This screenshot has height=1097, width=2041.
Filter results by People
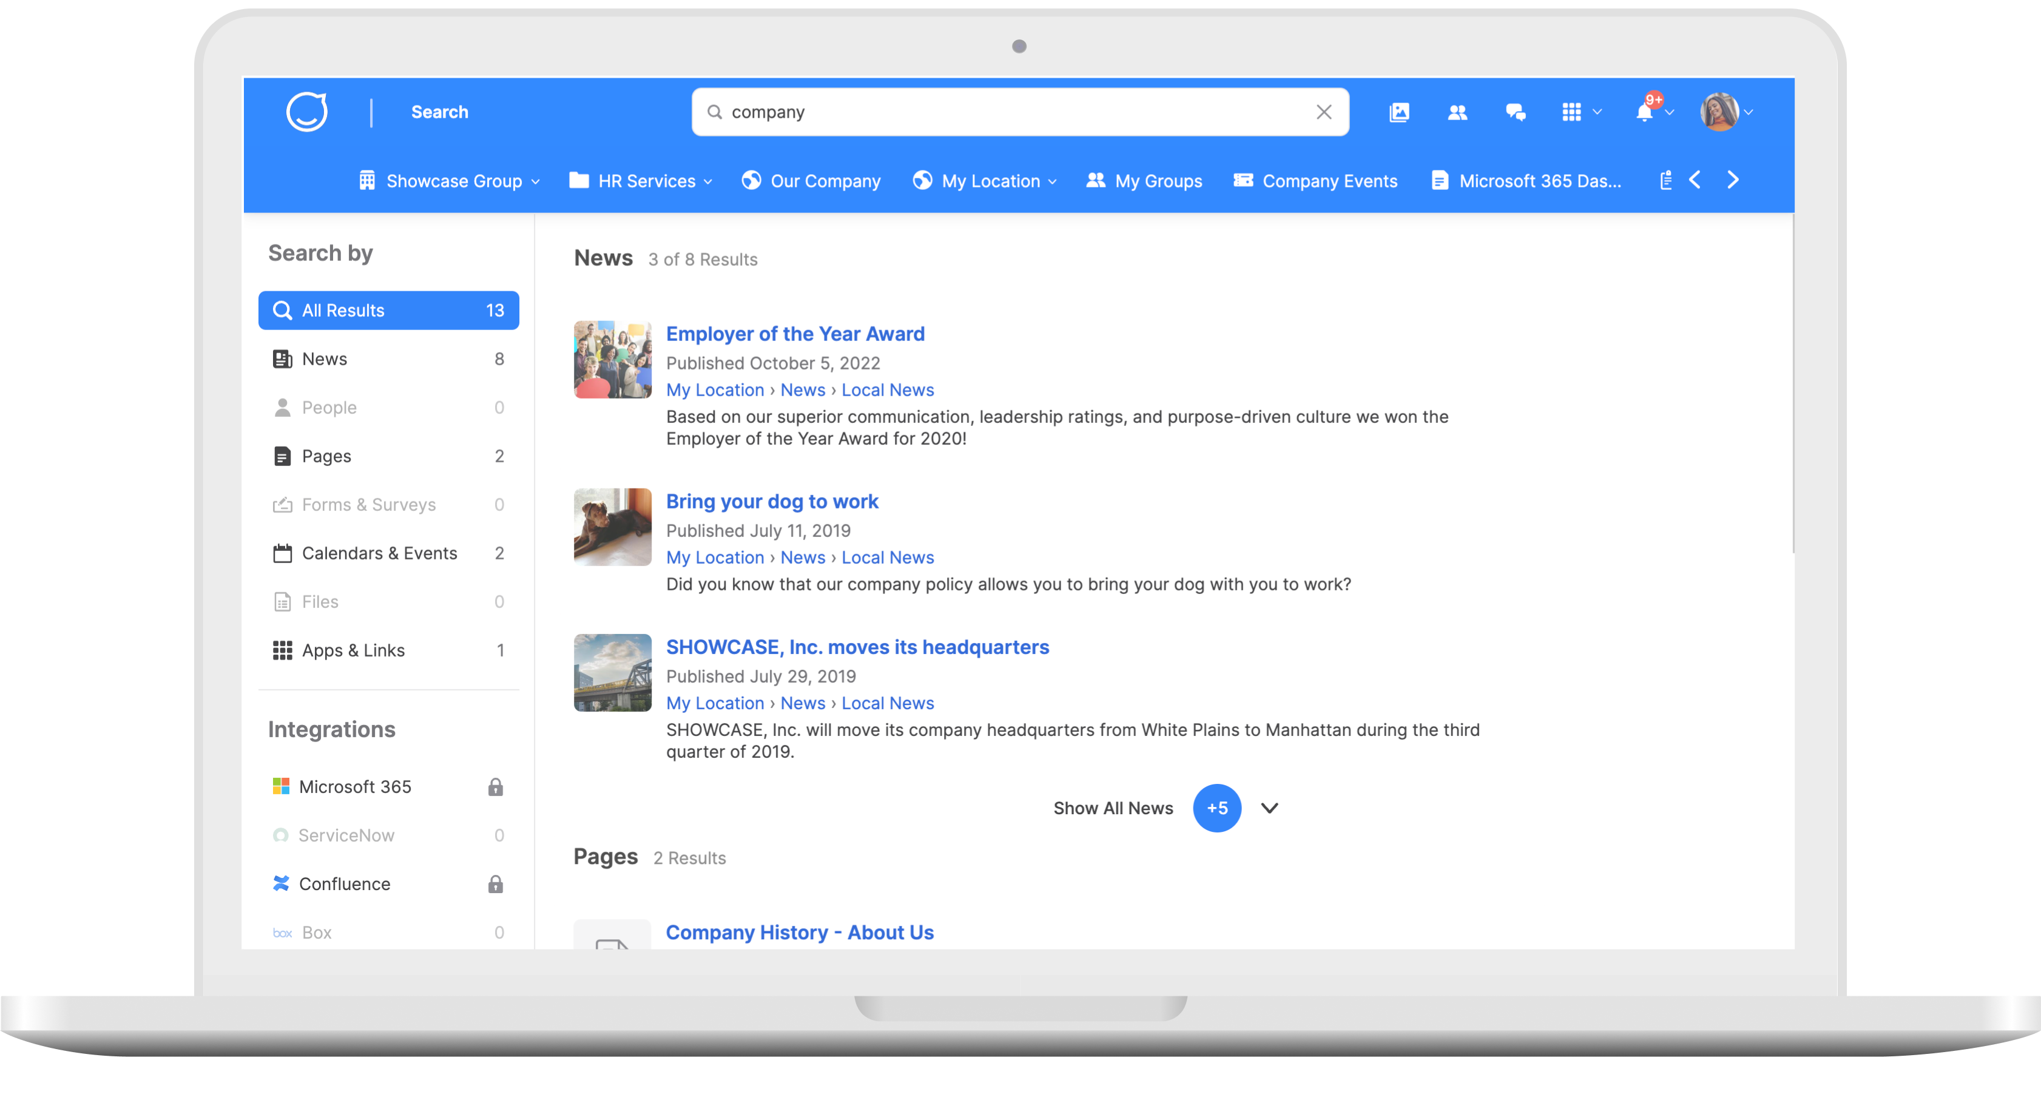point(388,407)
